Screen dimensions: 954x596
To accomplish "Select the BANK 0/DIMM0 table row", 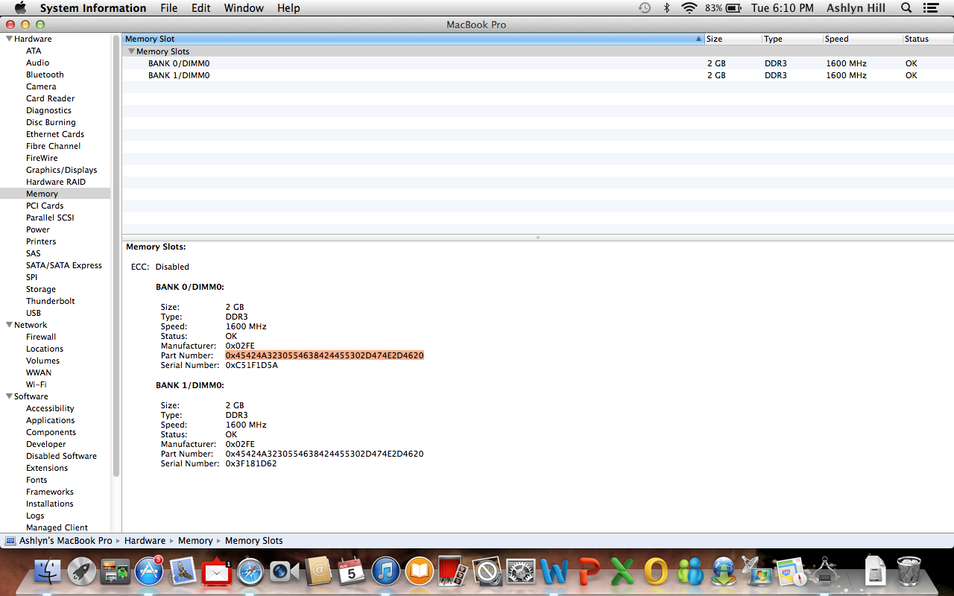I will pyautogui.click(x=538, y=63).
